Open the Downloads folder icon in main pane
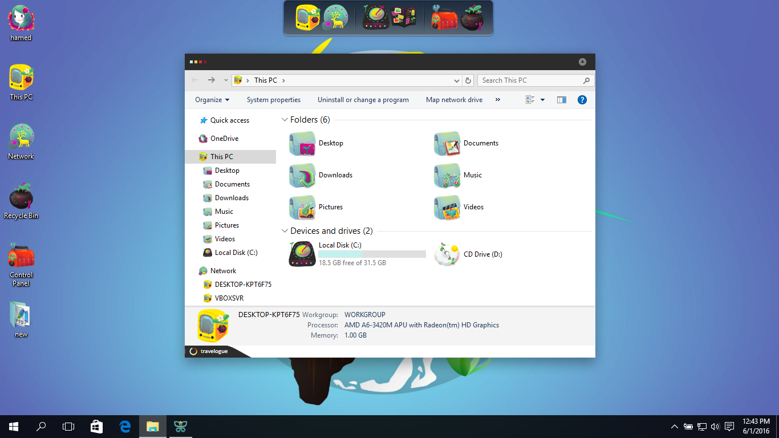This screenshot has width=779, height=438. (x=302, y=176)
